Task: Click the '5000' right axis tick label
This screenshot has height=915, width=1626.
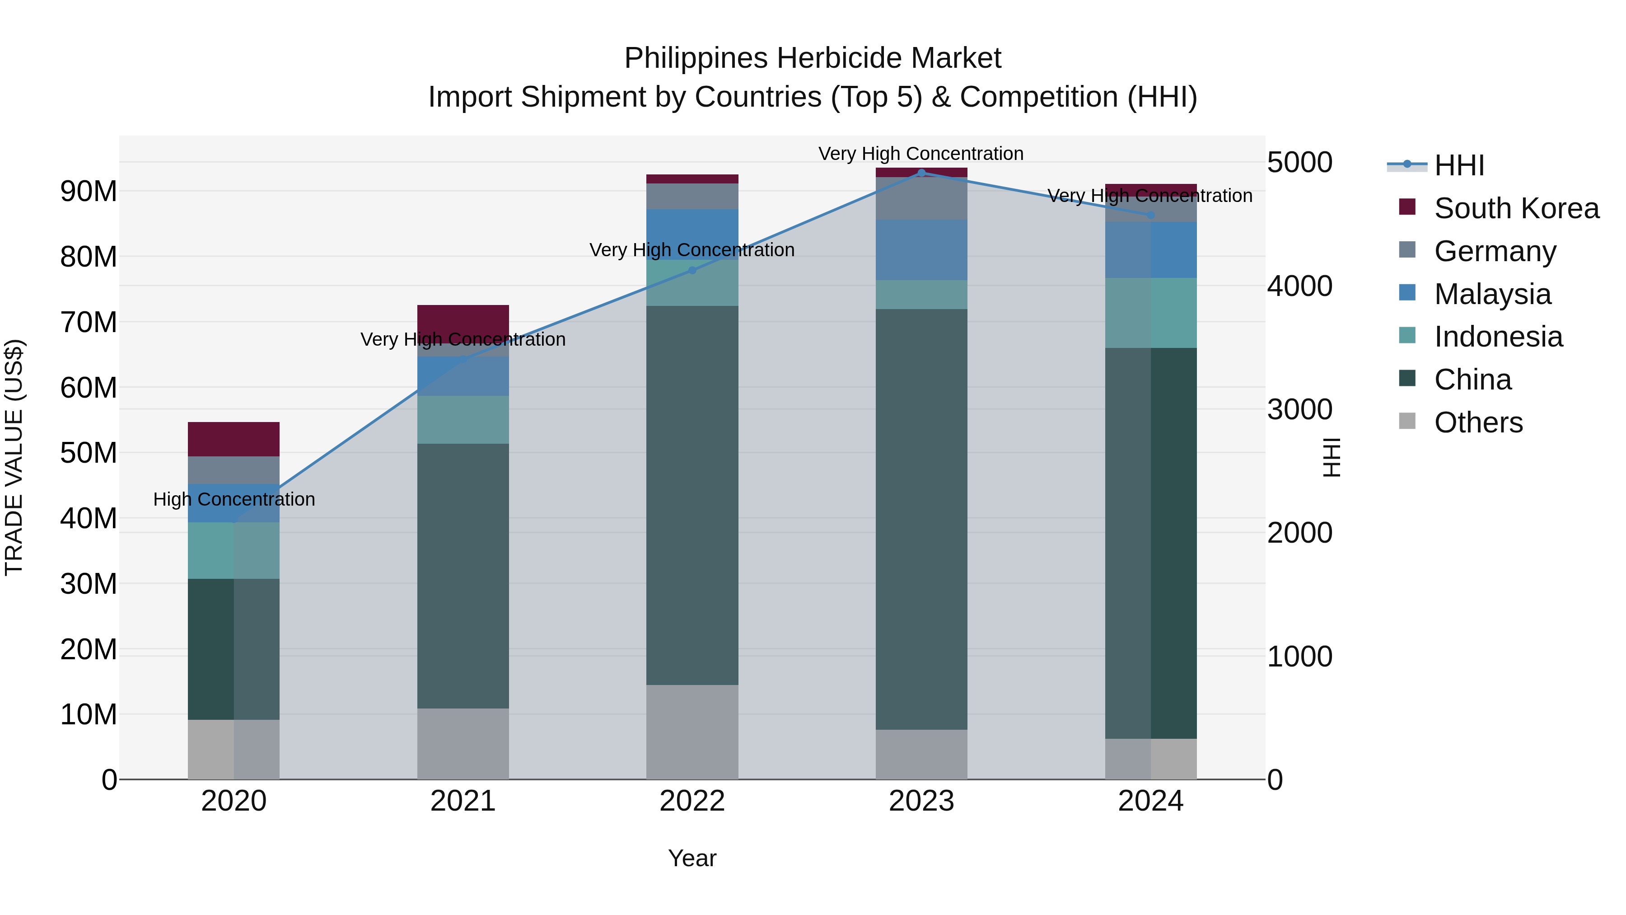Action: tap(1299, 163)
